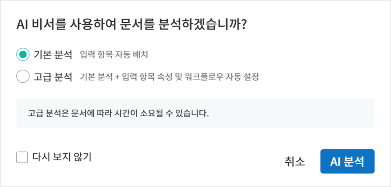
Task: Click the 기본 분석 label text
Action: [x=53, y=54]
